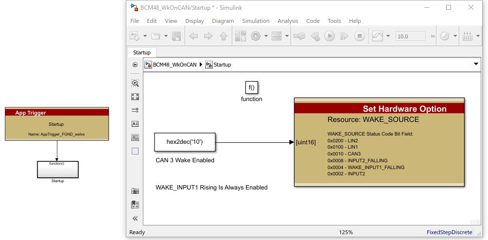The width and height of the screenshot is (488, 240).
Task: Expand the breadcrumb bar dropdown arrow
Action: [476, 64]
